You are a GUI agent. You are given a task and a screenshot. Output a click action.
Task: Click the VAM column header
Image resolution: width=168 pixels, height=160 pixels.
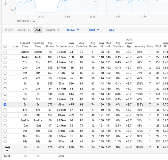(158, 46)
